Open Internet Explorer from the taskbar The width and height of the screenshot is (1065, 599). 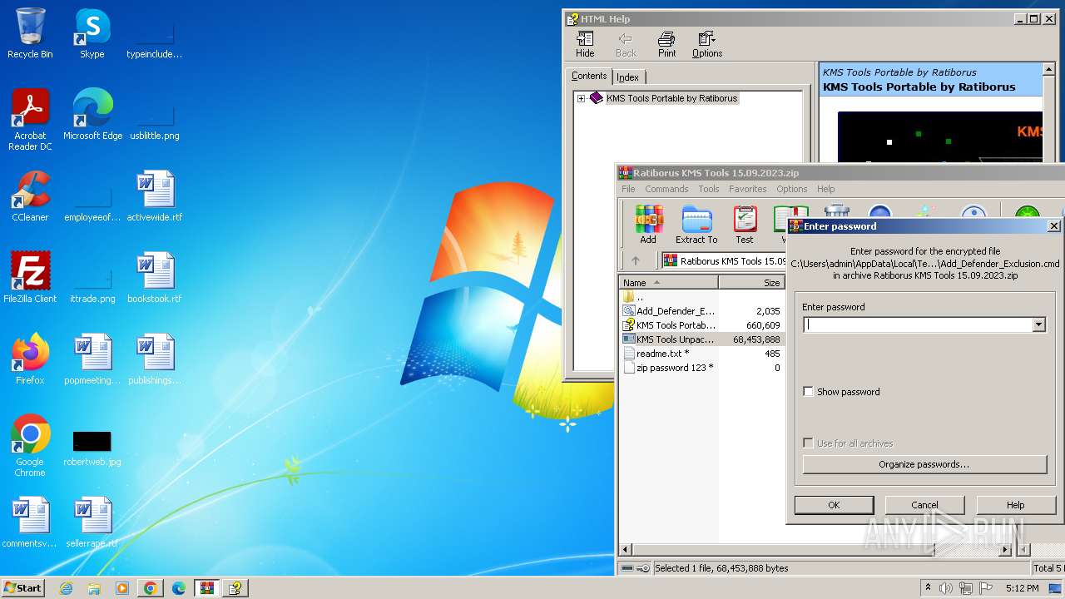pyautogui.click(x=66, y=588)
